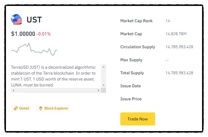208x137 pixels.
Task: Click the vertical scrollbar track beside description
Action: point(103,76)
